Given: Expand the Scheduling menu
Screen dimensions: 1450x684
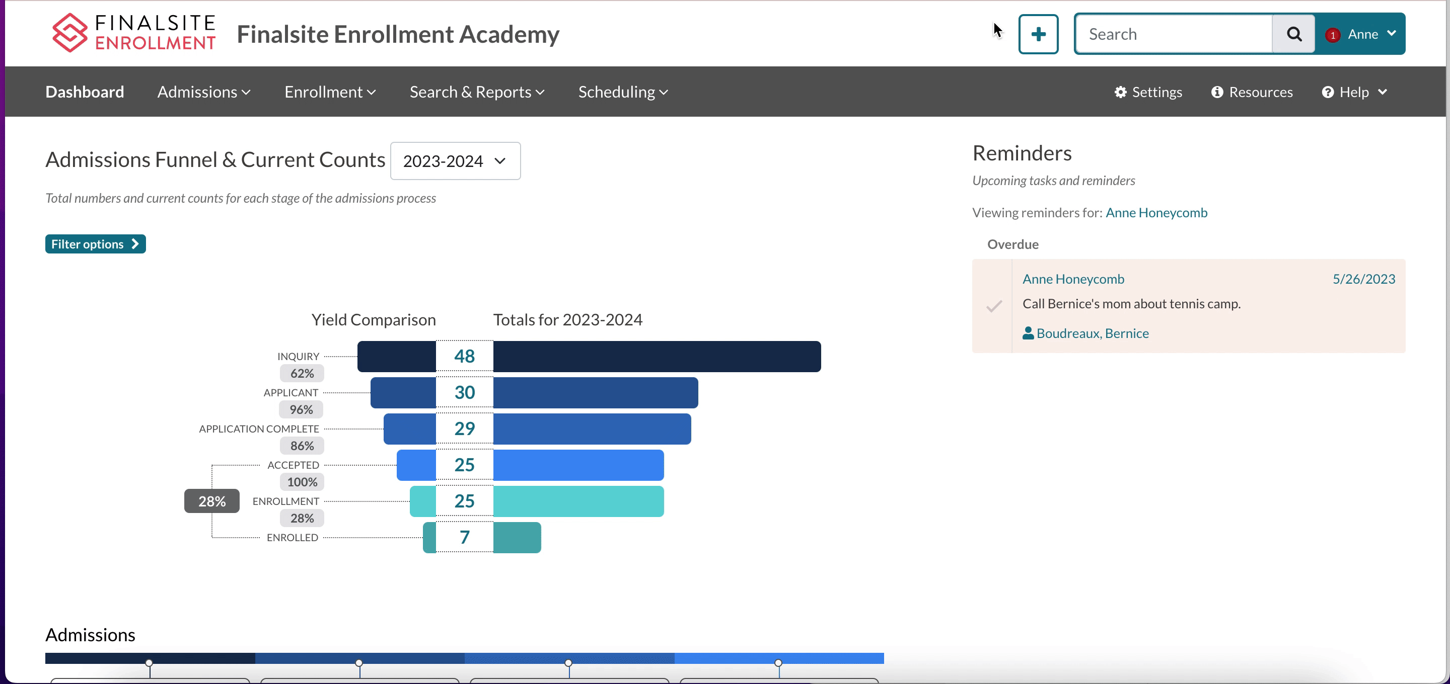Looking at the screenshot, I should tap(623, 92).
